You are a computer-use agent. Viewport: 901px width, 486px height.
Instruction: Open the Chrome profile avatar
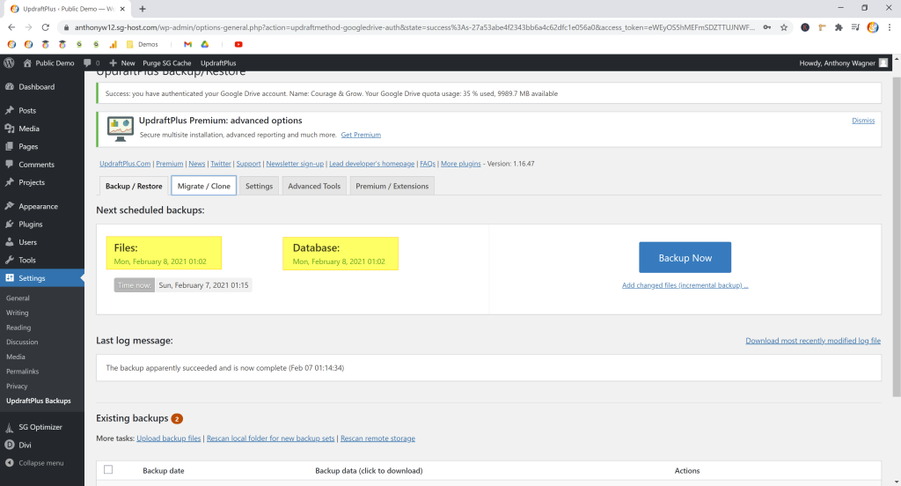[873, 27]
